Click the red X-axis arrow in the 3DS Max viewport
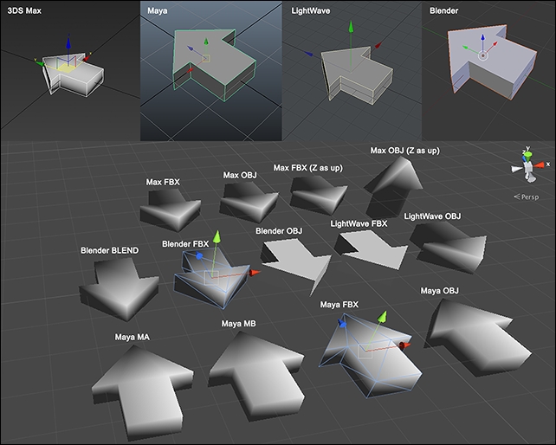556x445 pixels. [87, 57]
